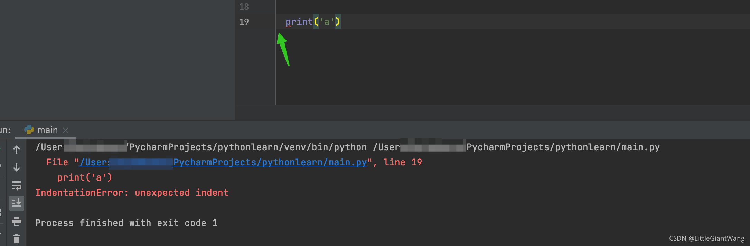
Task: Click the Run: panel label
Action: [x=5, y=130]
